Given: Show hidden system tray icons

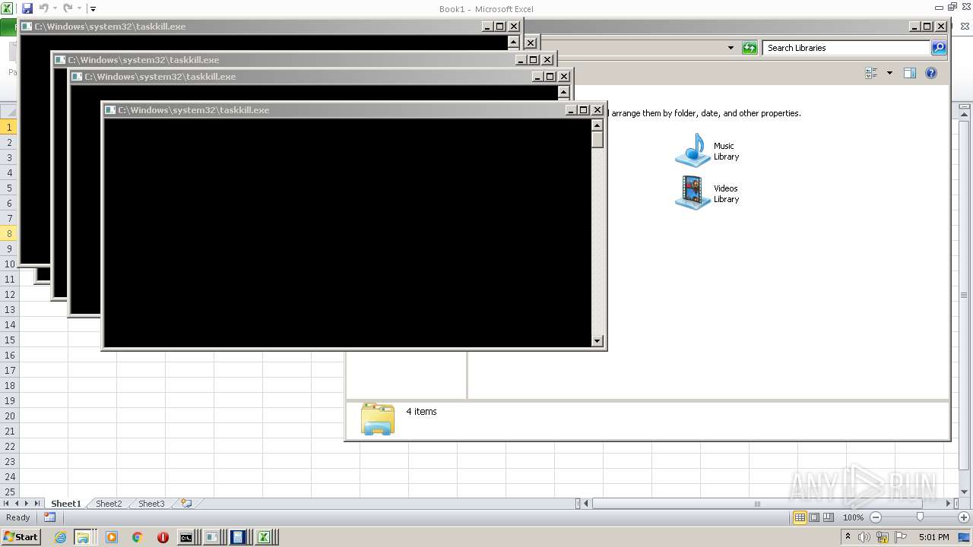Looking at the screenshot, I should 848,537.
